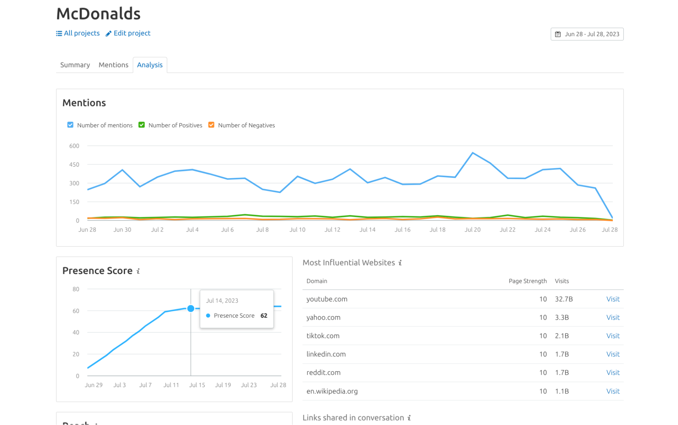678x425 pixels.
Task: Click Links shared in conversation heading
Action: [353, 418]
